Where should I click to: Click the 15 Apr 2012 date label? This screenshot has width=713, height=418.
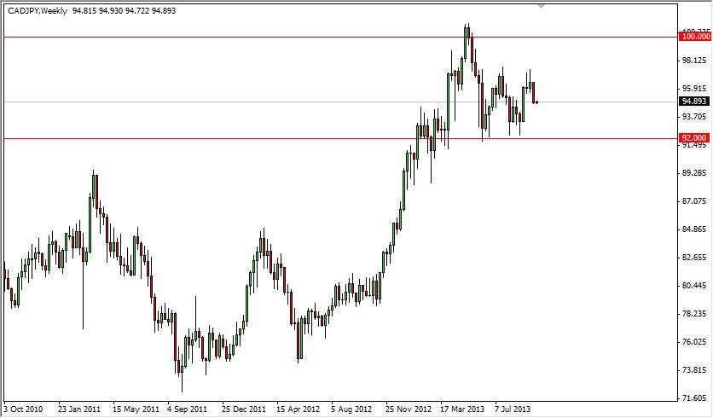298,409
